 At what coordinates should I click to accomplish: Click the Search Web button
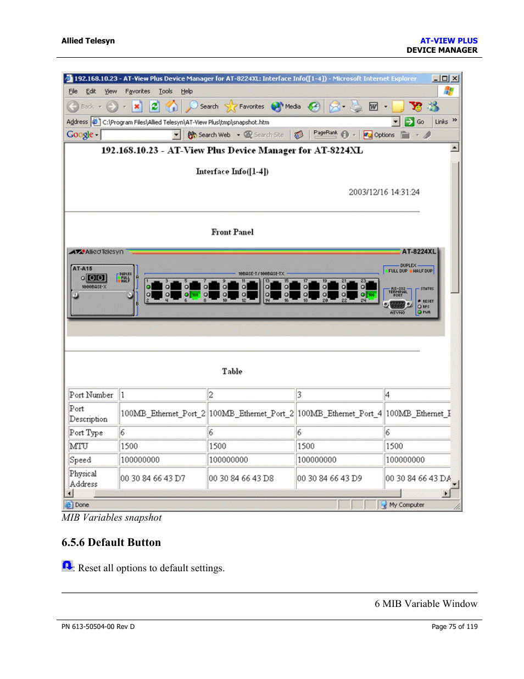tap(209, 135)
